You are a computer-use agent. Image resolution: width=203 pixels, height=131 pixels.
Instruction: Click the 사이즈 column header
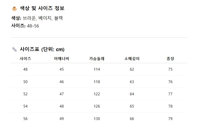(25, 59)
